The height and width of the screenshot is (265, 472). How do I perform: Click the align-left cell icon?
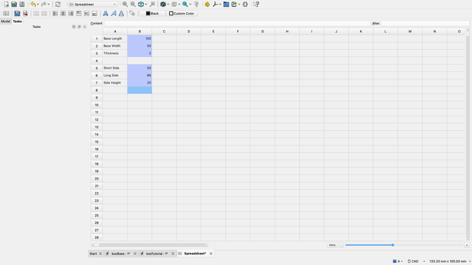coord(55,13)
